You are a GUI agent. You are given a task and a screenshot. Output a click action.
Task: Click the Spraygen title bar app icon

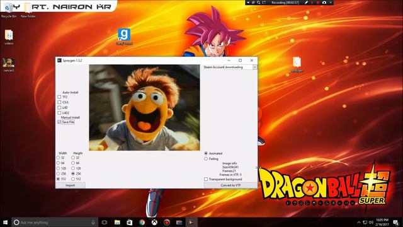[59, 61]
